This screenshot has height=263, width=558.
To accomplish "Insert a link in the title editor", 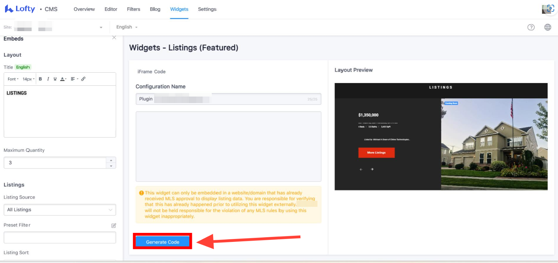I will click(x=83, y=79).
